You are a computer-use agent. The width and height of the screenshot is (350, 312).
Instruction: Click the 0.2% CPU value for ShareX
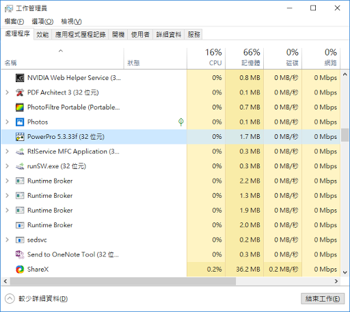tap(214, 270)
